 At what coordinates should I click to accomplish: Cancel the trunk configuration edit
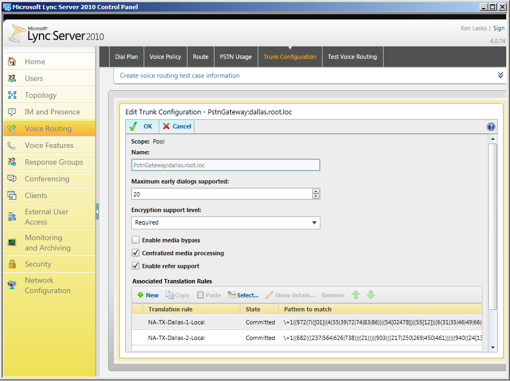pos(177,126)
